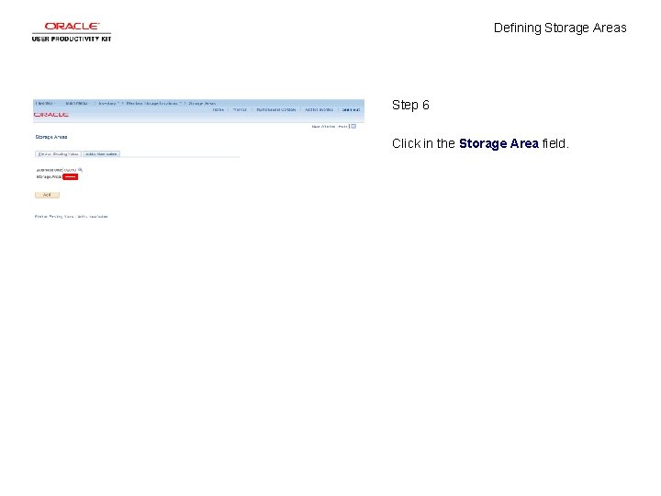This screenshot has width=661, height=496.
Task: Click the Add button
Action: coord(47,195)
